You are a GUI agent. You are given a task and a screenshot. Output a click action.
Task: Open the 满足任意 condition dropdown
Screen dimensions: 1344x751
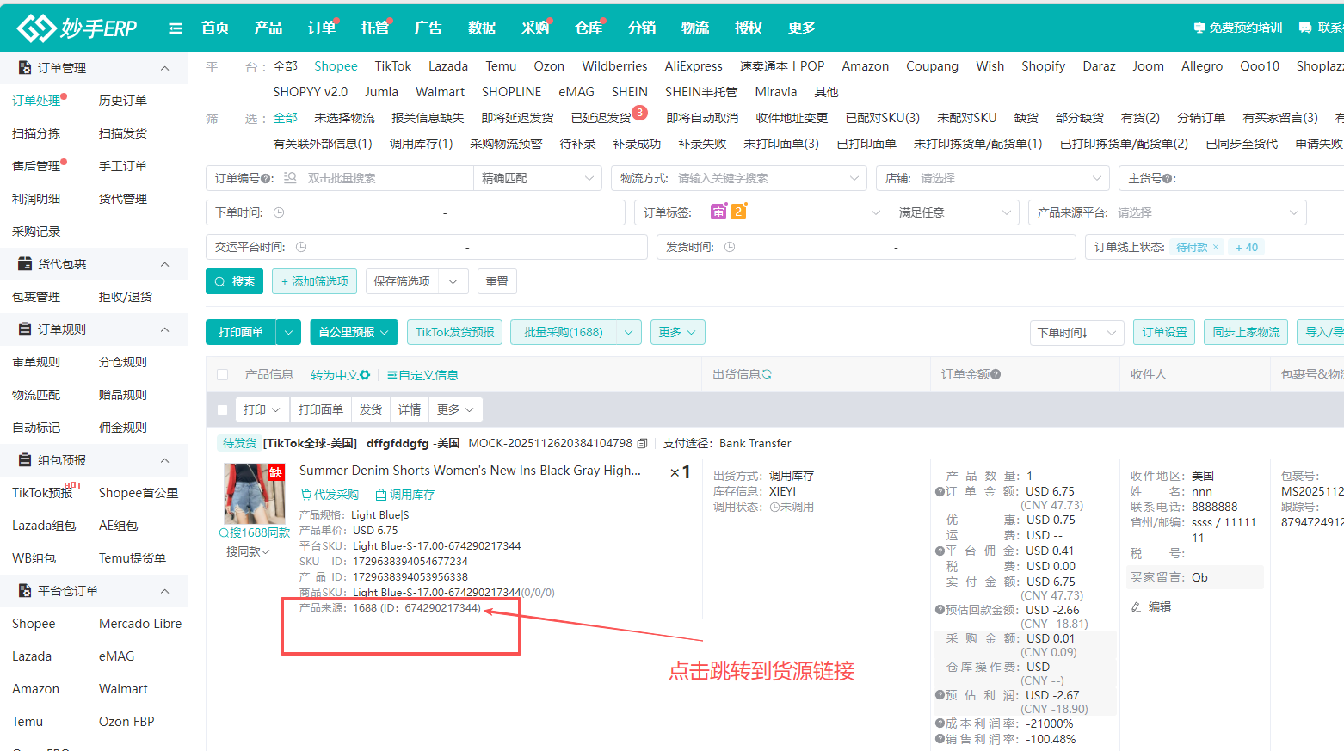point(955,212)
